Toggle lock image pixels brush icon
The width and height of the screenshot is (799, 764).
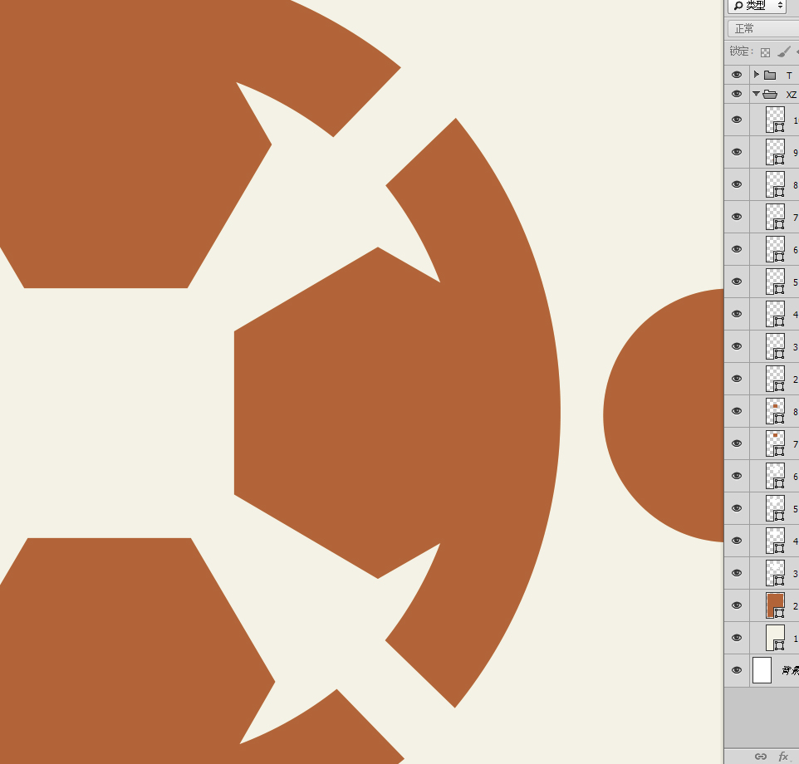pyautogui.click(x=784, y=51)
